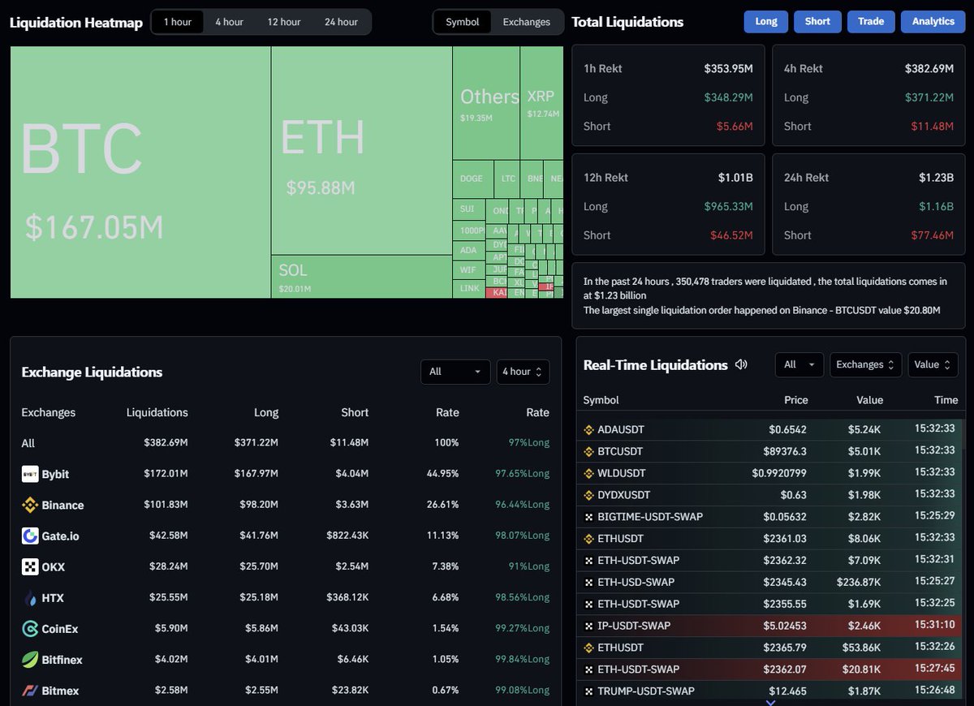Switch heatmap view to Exchanges
Image resolution: width=974 pixels, height=706 pixels.
click(x=527, y=22)
